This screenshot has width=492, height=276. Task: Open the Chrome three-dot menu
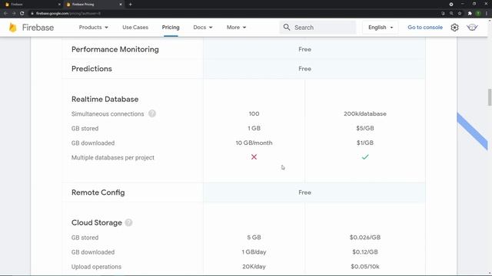tap(487, 14)
